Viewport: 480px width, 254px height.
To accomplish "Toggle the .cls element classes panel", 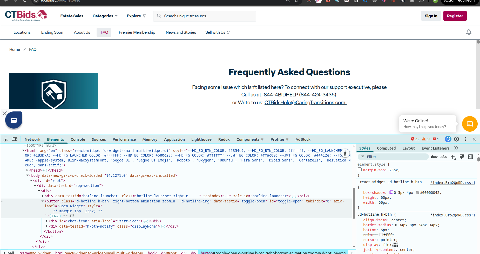I will pos(443,157).
